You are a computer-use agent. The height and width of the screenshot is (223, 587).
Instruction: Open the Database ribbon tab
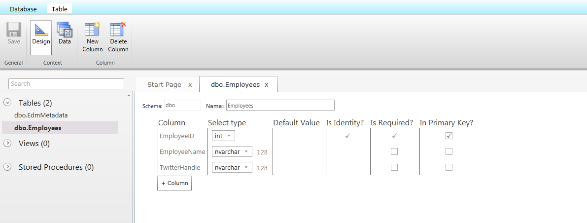(23, 9)
